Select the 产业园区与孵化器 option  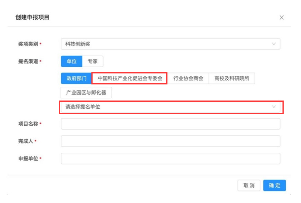[86, 93]
